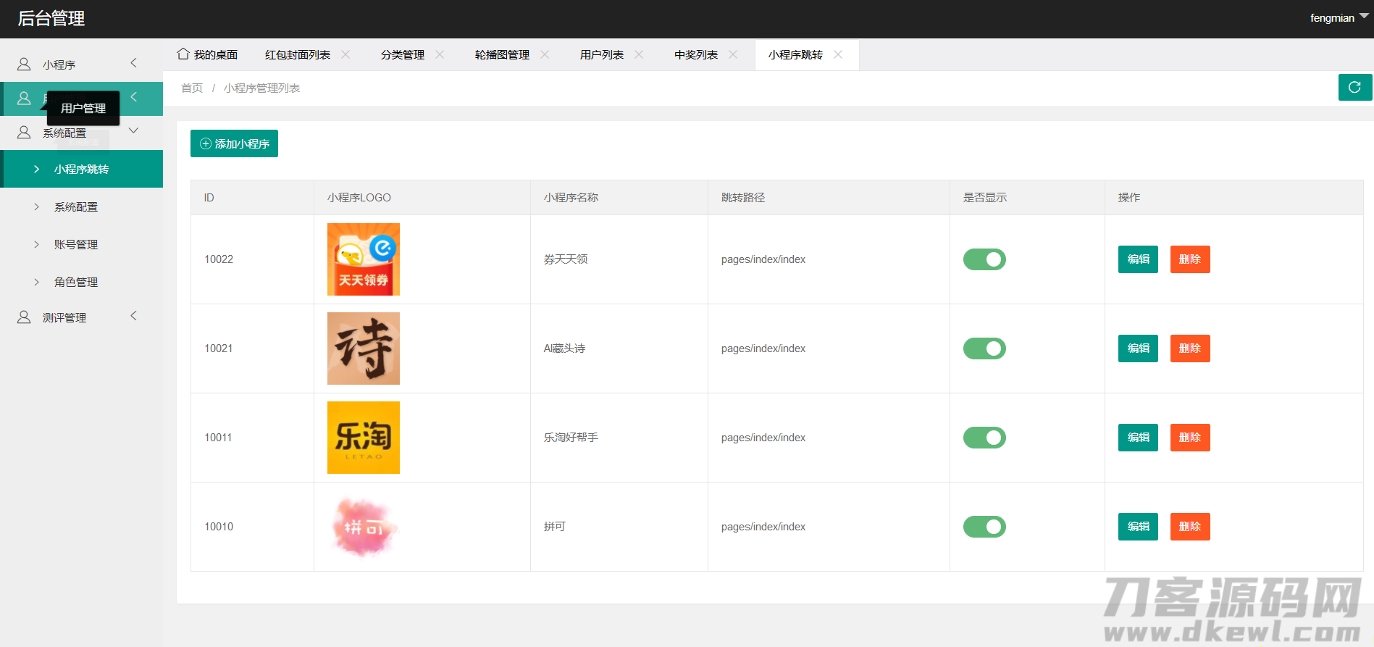Image resolution: width=1374 pixels, height=647 pixels.
Task: Click the green refresh icon button
Action: (x=1354, y=88)
